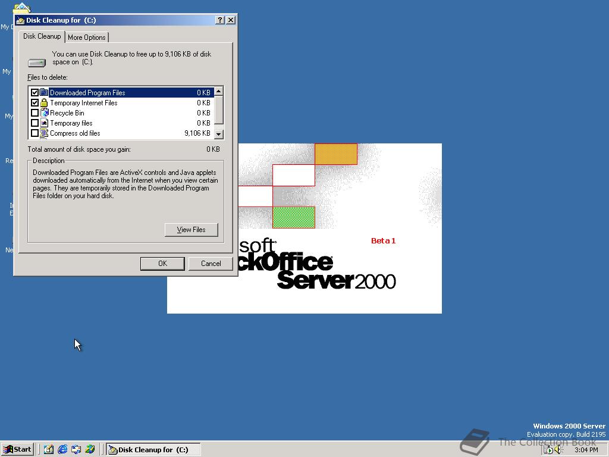Click the last quick launch icon before the taskbar divider
This screenshot has width=609, height=457.
coord(90,449)
